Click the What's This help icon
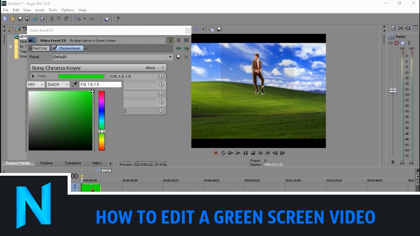This screenshot has width=420, height=236. pos(117,19)
